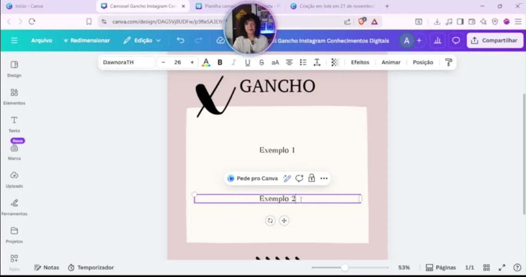The image size is (526, 277).
Task: Open the Arquivo menu
Action: (41, 41)
